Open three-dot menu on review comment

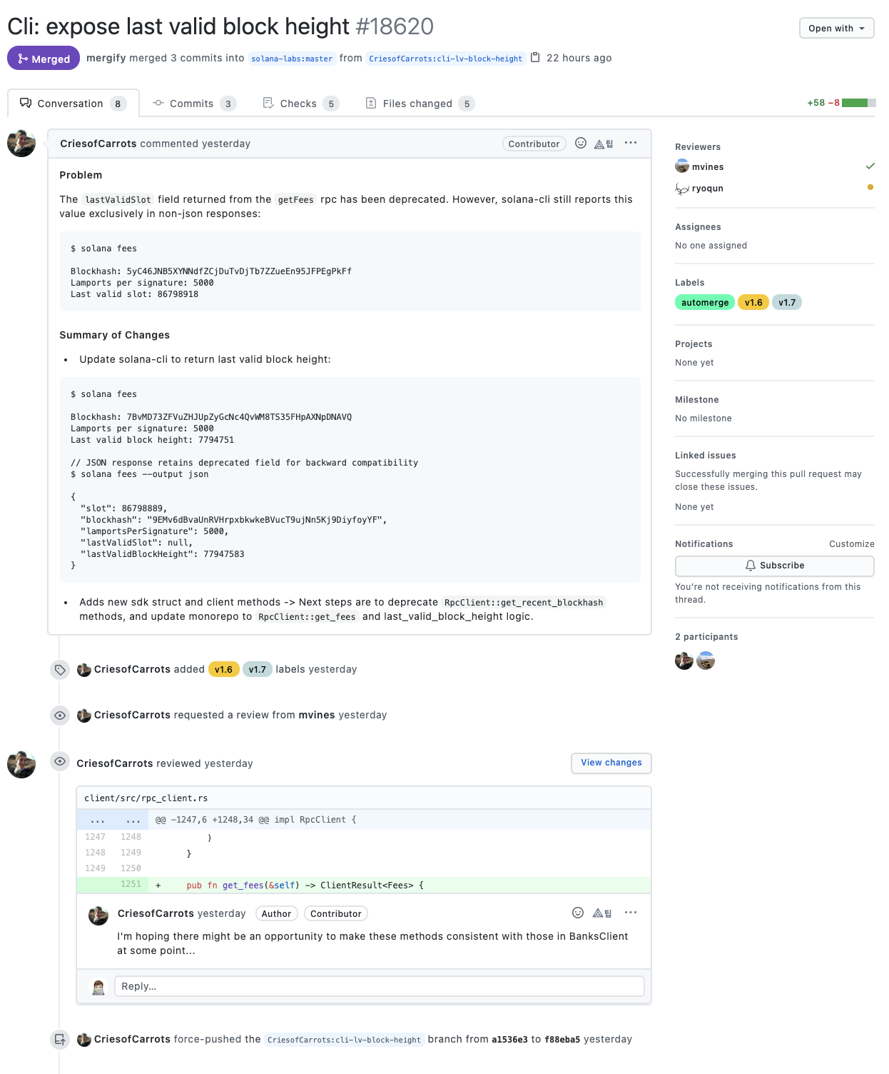(x=631, y=913)
